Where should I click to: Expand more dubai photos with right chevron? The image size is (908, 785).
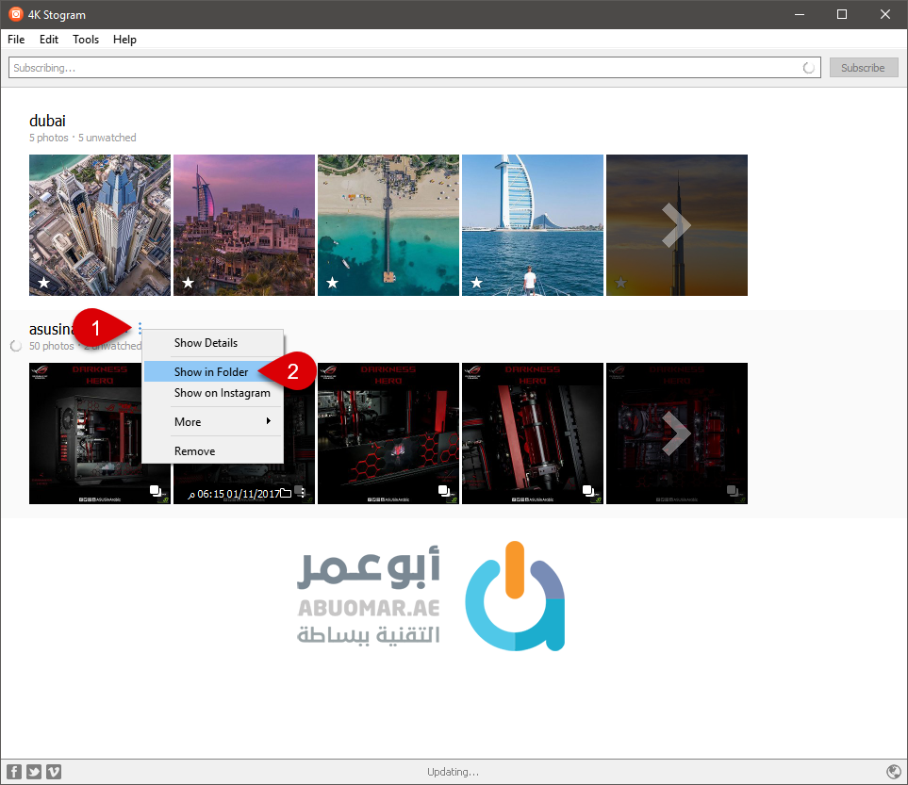(x=676, y=225)
